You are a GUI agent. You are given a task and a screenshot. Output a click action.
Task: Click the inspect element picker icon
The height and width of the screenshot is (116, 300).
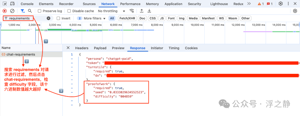(5, 4)
